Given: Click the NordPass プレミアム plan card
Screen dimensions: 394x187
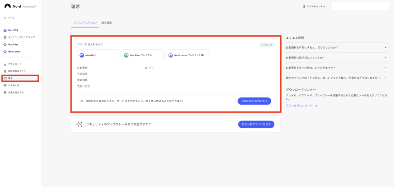Looking at the screenshot, I should [x=143, y=56].
